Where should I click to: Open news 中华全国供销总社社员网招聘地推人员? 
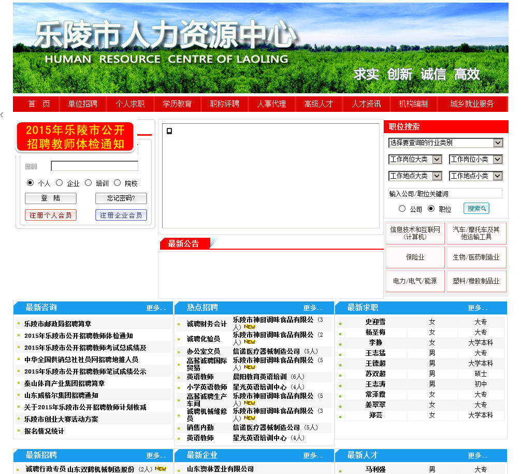point(81,360)
